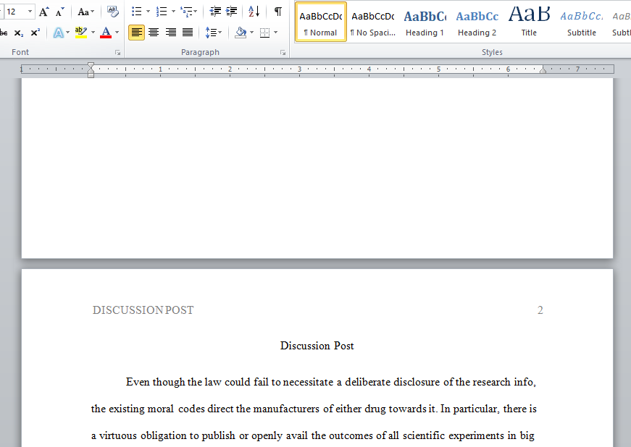Click the right indent marker on the ruler
The image size is (631, 447).
pos(543,70)
